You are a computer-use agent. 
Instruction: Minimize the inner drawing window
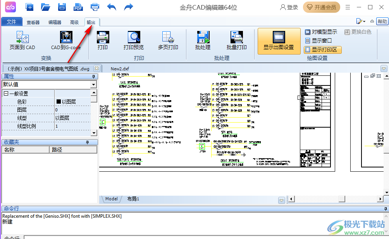coord(366,76)
